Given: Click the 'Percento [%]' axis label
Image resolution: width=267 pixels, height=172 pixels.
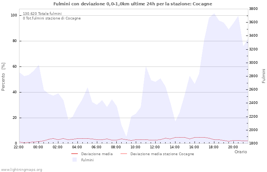Looking at the screenshot, I should tap(3, 77).
